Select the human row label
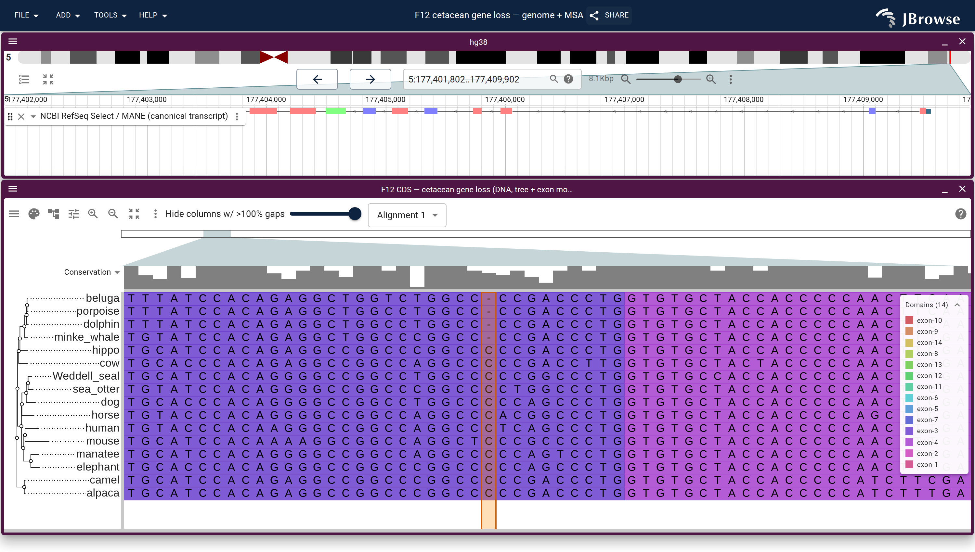975x552 pixels. tap(102, 428)
